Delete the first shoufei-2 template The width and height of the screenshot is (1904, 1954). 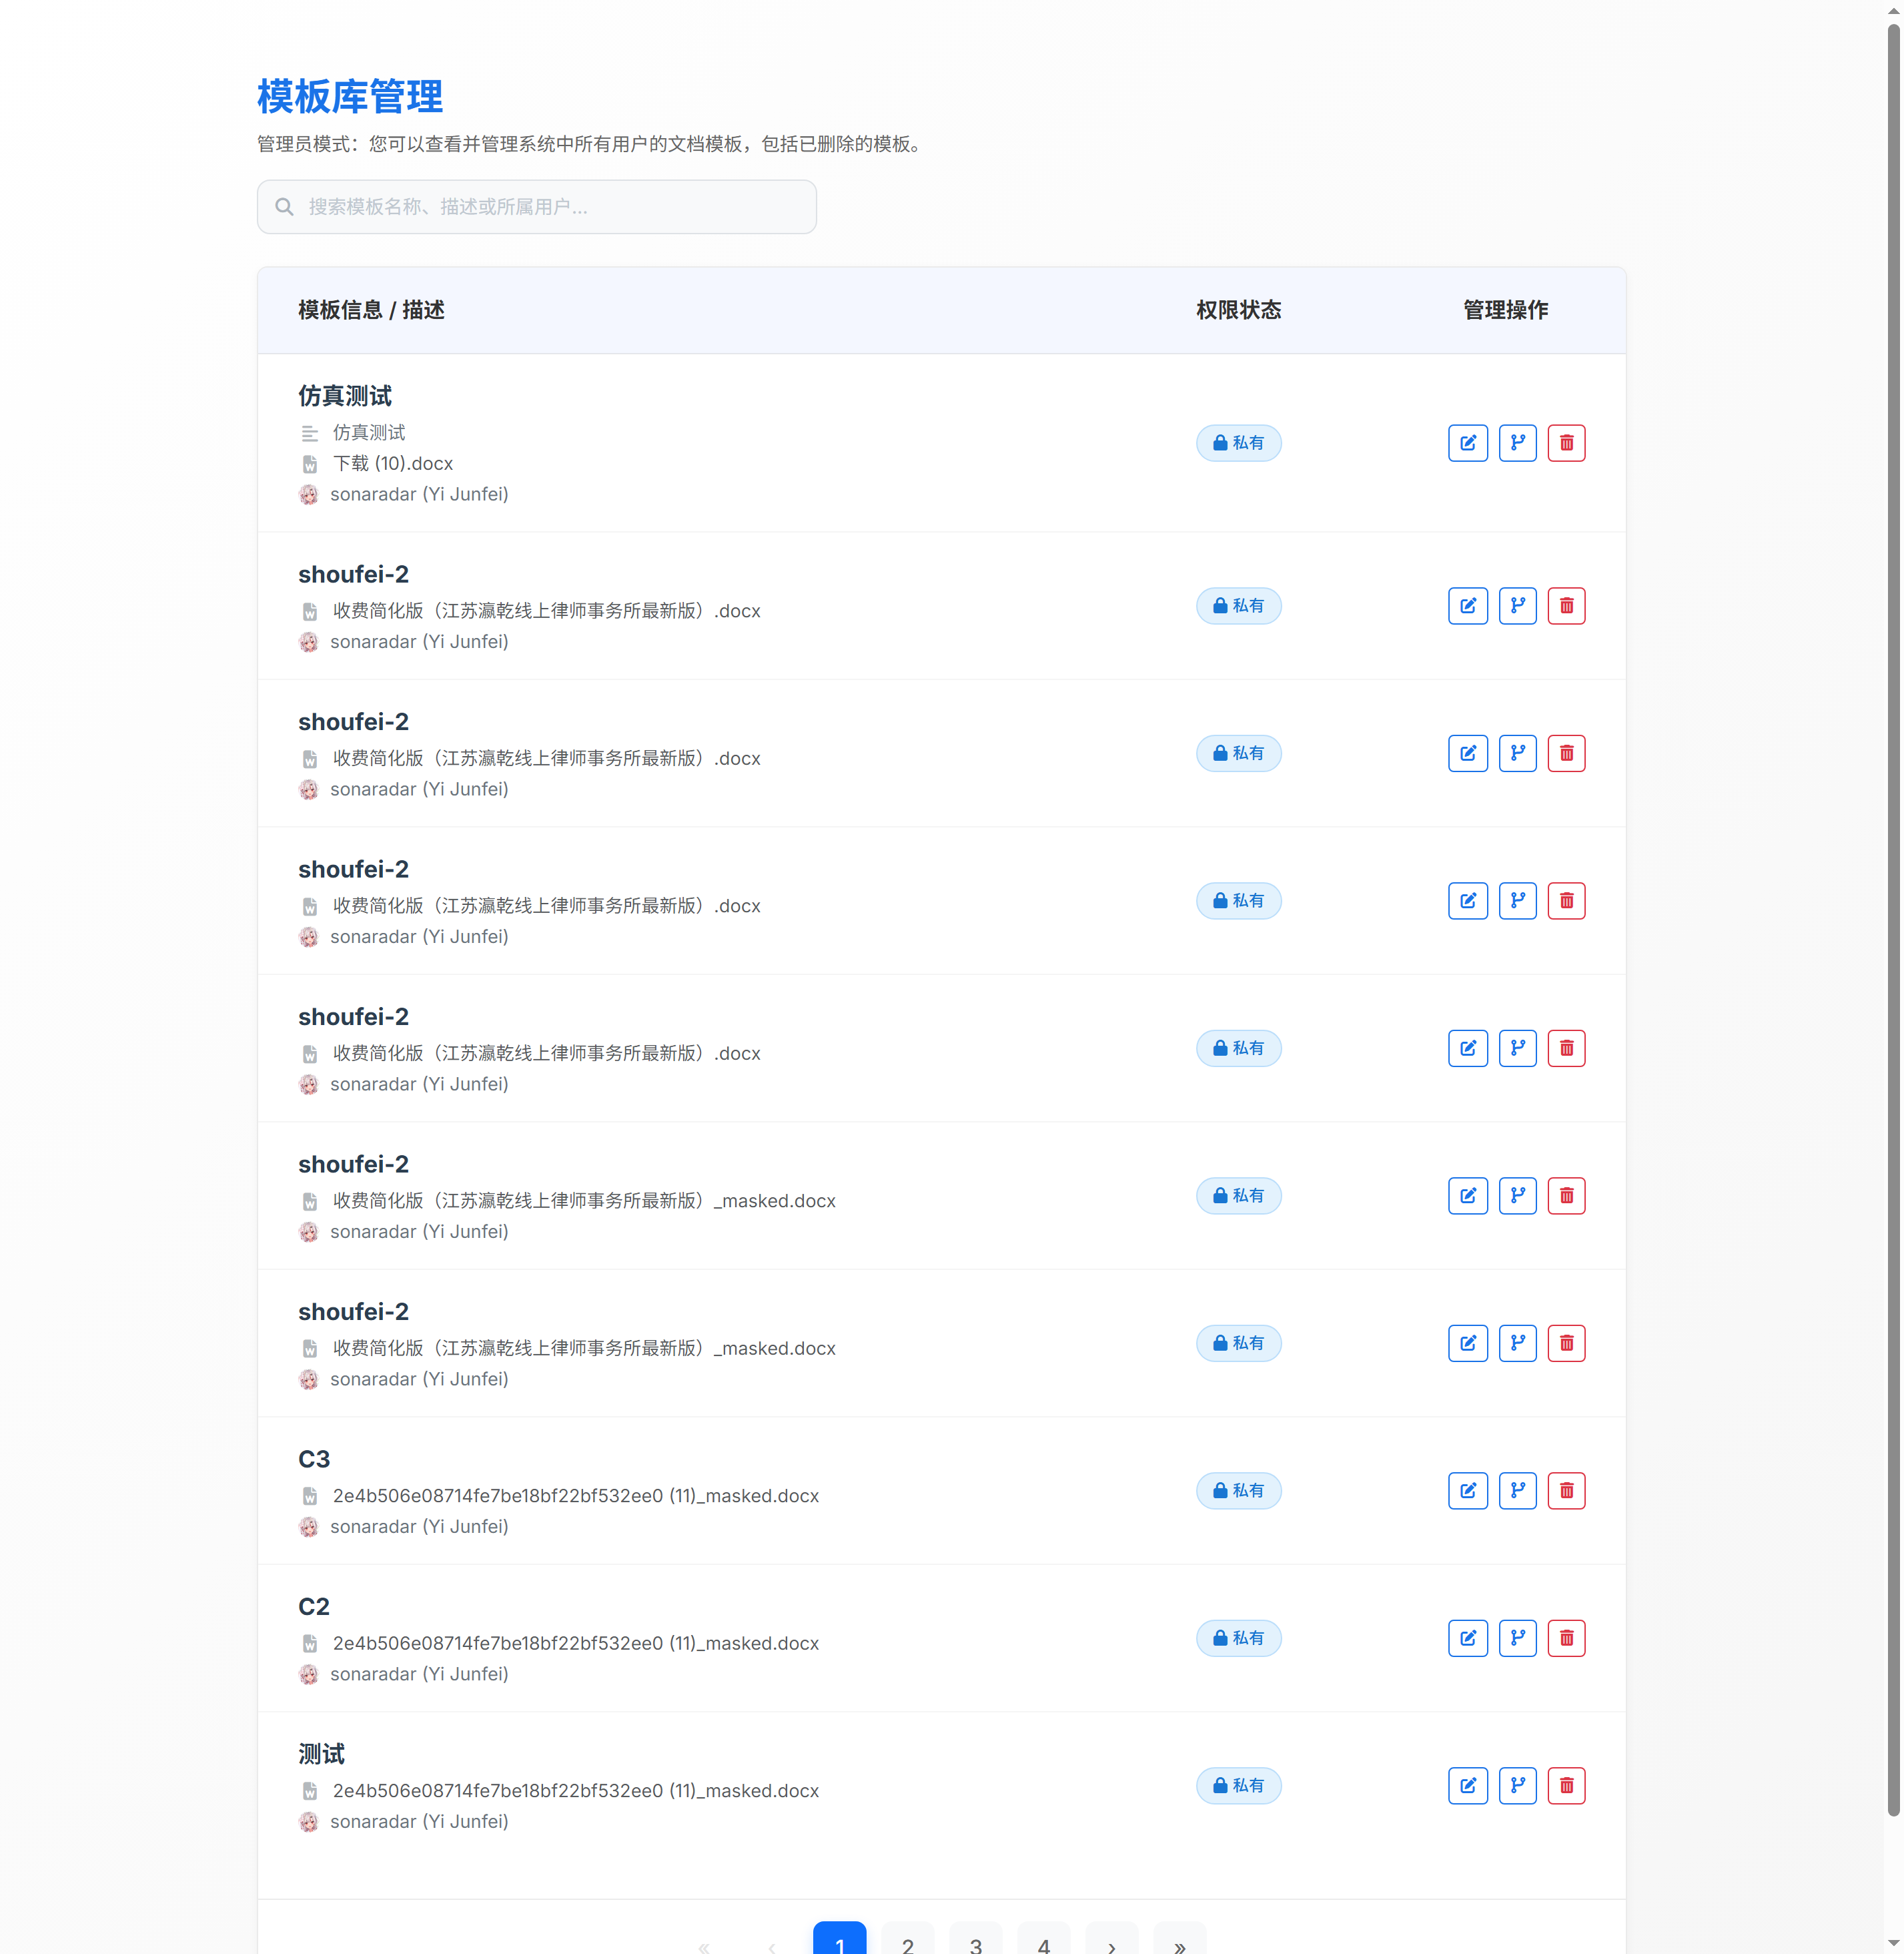[x=1567, y=605]
